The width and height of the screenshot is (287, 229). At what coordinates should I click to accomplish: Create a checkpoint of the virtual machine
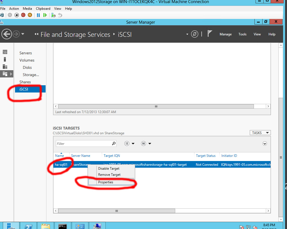pyautogui.click(x=53, y=15)
